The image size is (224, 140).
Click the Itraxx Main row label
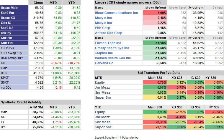point(14,8)
